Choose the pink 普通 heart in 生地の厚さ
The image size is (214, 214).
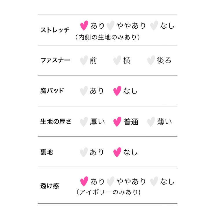tap(117, 121)
